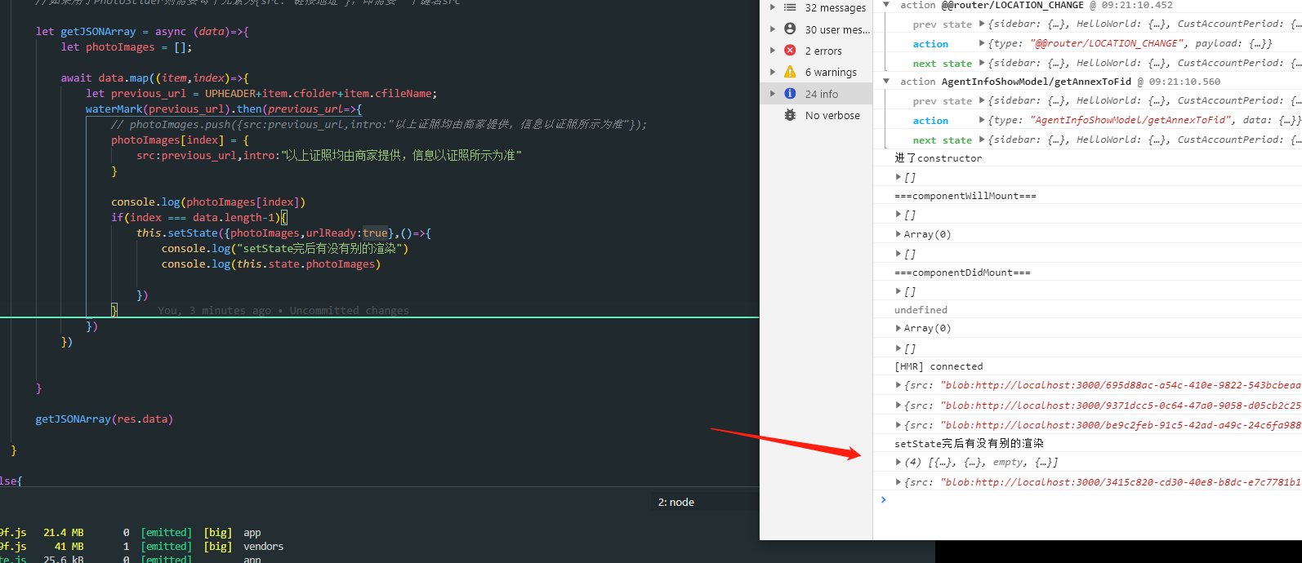Click the blue info circle icon
This screenshot has width=1302, height=563.
click(x=790, y=94)
